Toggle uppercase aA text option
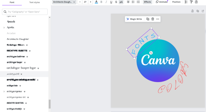 [121, 2]
